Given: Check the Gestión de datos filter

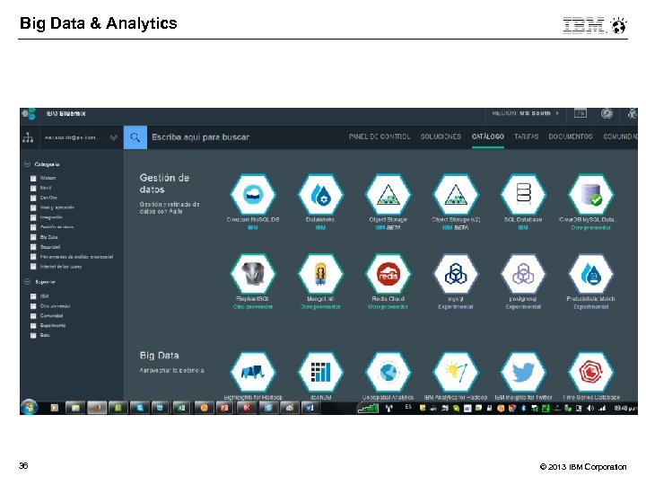Looking at the screenshot, I should 33,227.
